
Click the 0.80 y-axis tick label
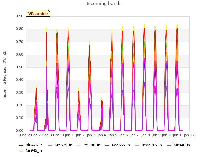tap(20, 29)
